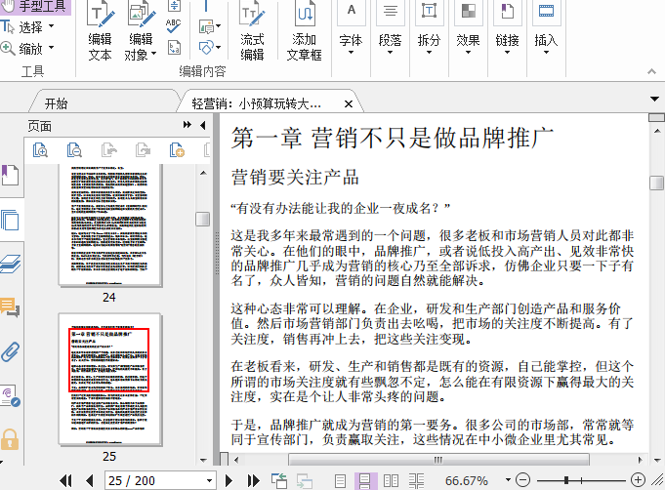Open the Bookmarks side panel icon
Viewport: 665px width, 490px height.
click(10, 177)
